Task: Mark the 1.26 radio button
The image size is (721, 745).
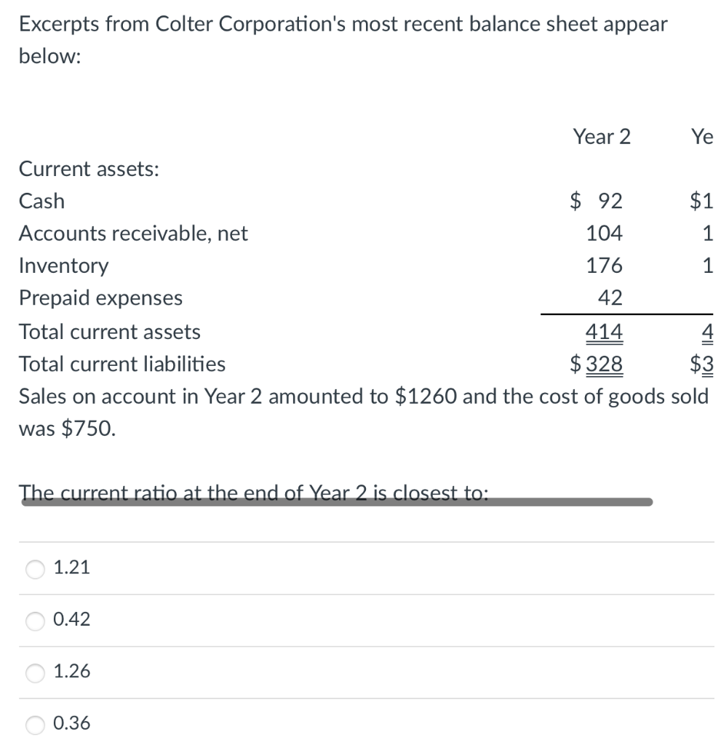Action: click(35, 672)
